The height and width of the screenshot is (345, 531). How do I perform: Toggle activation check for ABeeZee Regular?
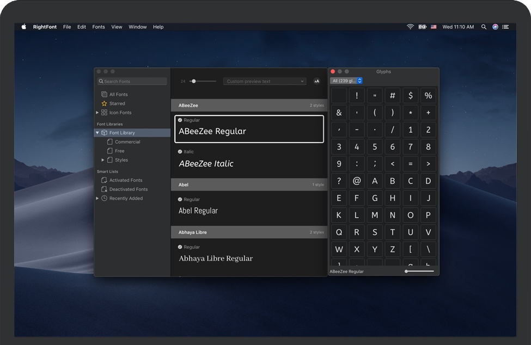pyautogui.click(x=180, y=120)
